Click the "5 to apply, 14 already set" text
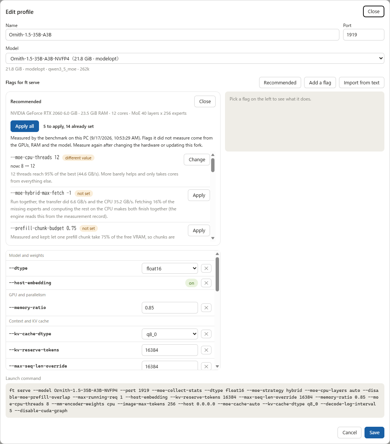390x444 pixels. 68,126
